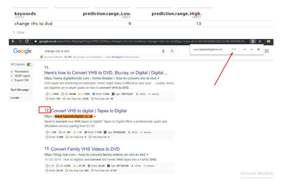Image resolution: width=289 pixels, height=188 pixels.
Task: Open the Digital Trends Convert VHS result
Action: (106, 73)
